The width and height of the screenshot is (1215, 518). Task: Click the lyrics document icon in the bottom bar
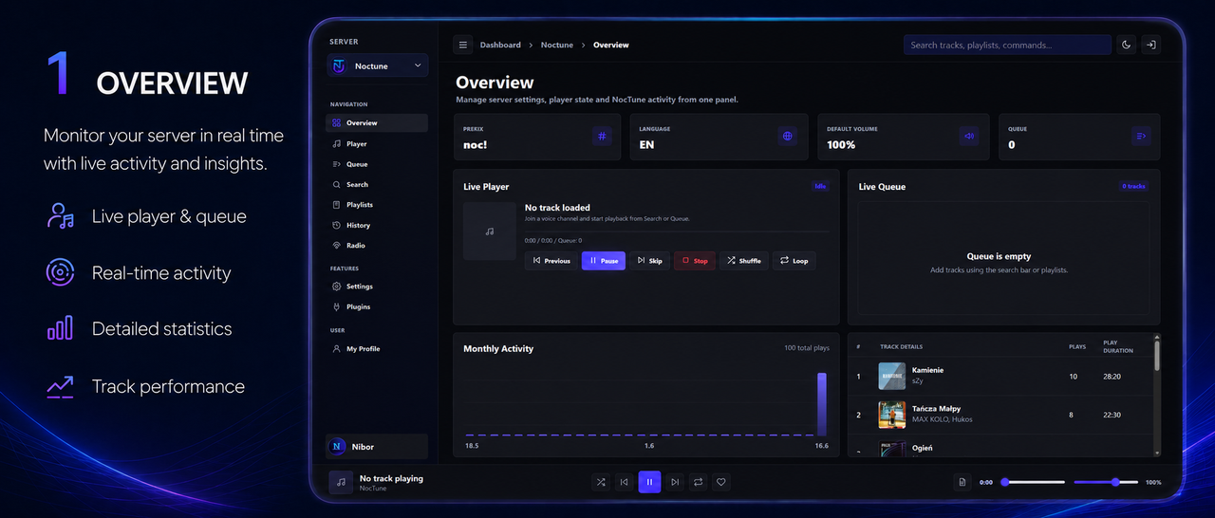[x=962, y=482]
